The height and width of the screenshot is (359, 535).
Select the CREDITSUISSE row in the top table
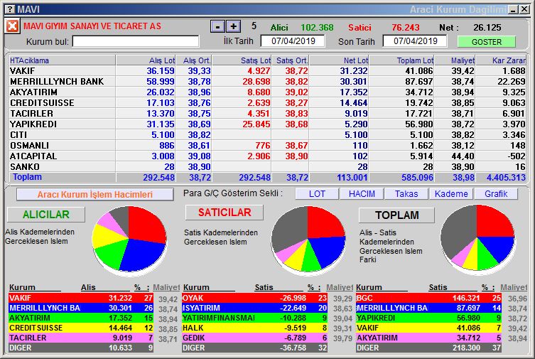coord(267,102)
